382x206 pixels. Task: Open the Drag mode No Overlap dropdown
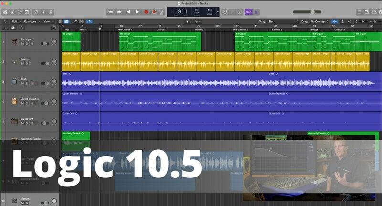tap(318, 21)
